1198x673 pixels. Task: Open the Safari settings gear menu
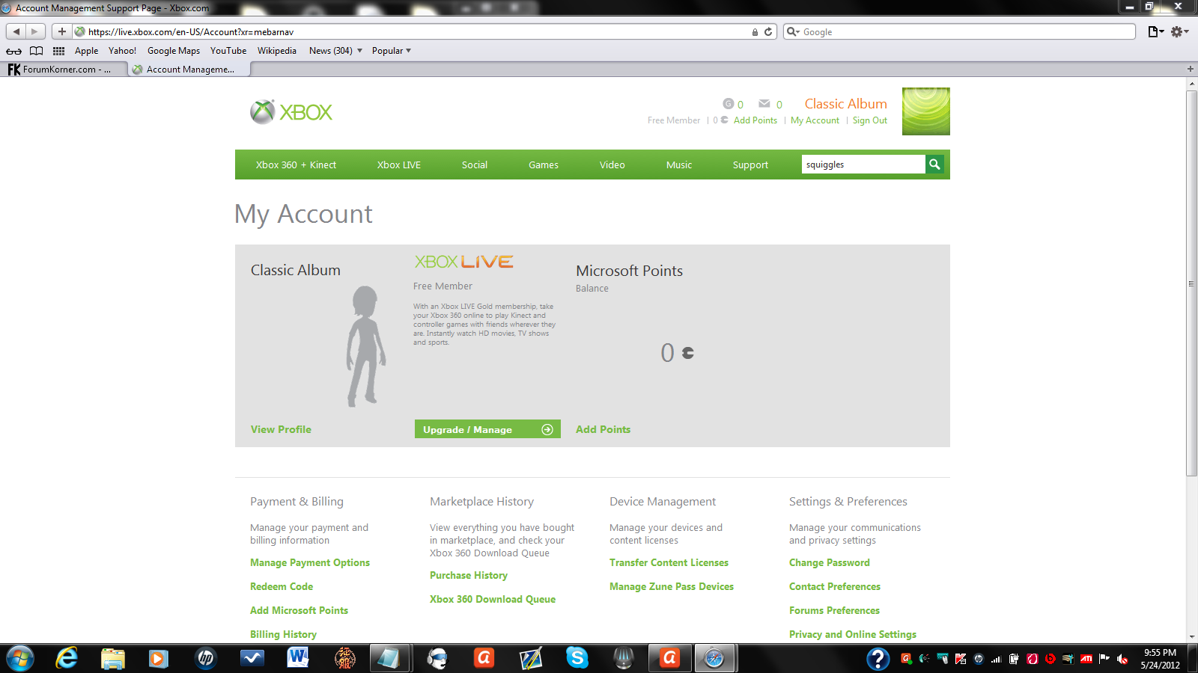click(x=1179, y=32)
